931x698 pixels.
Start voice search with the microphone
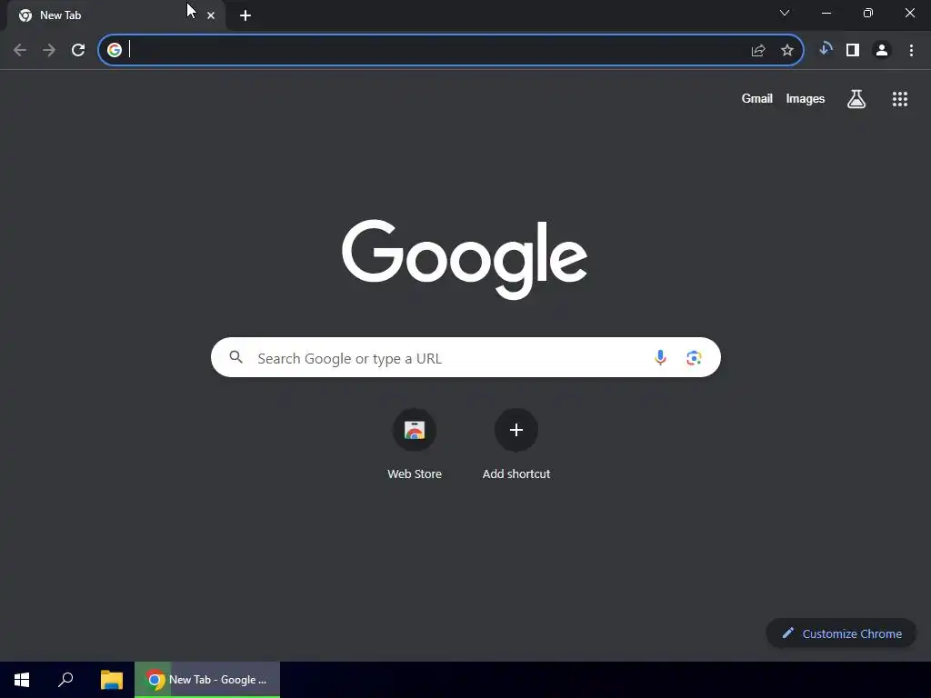(660, 357)
